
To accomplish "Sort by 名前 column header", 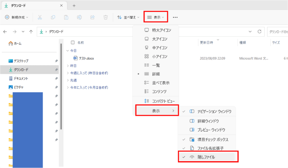I will (x=81, y=43).
